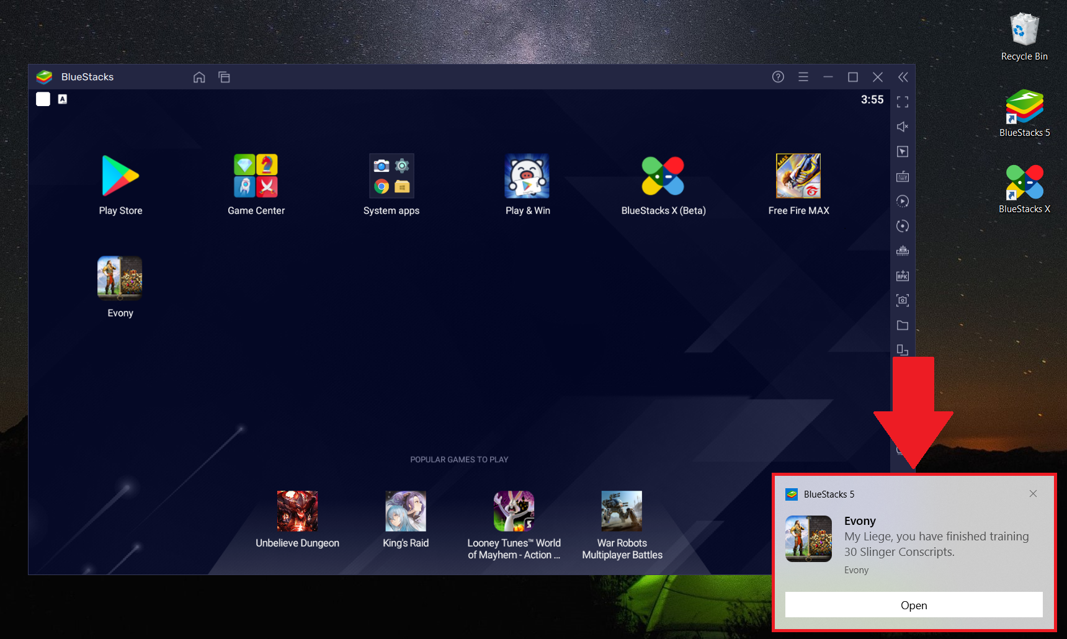This screenshot has height=639, width=1067.
Task: Open the System apps folder
Action: tap(391, 176)
